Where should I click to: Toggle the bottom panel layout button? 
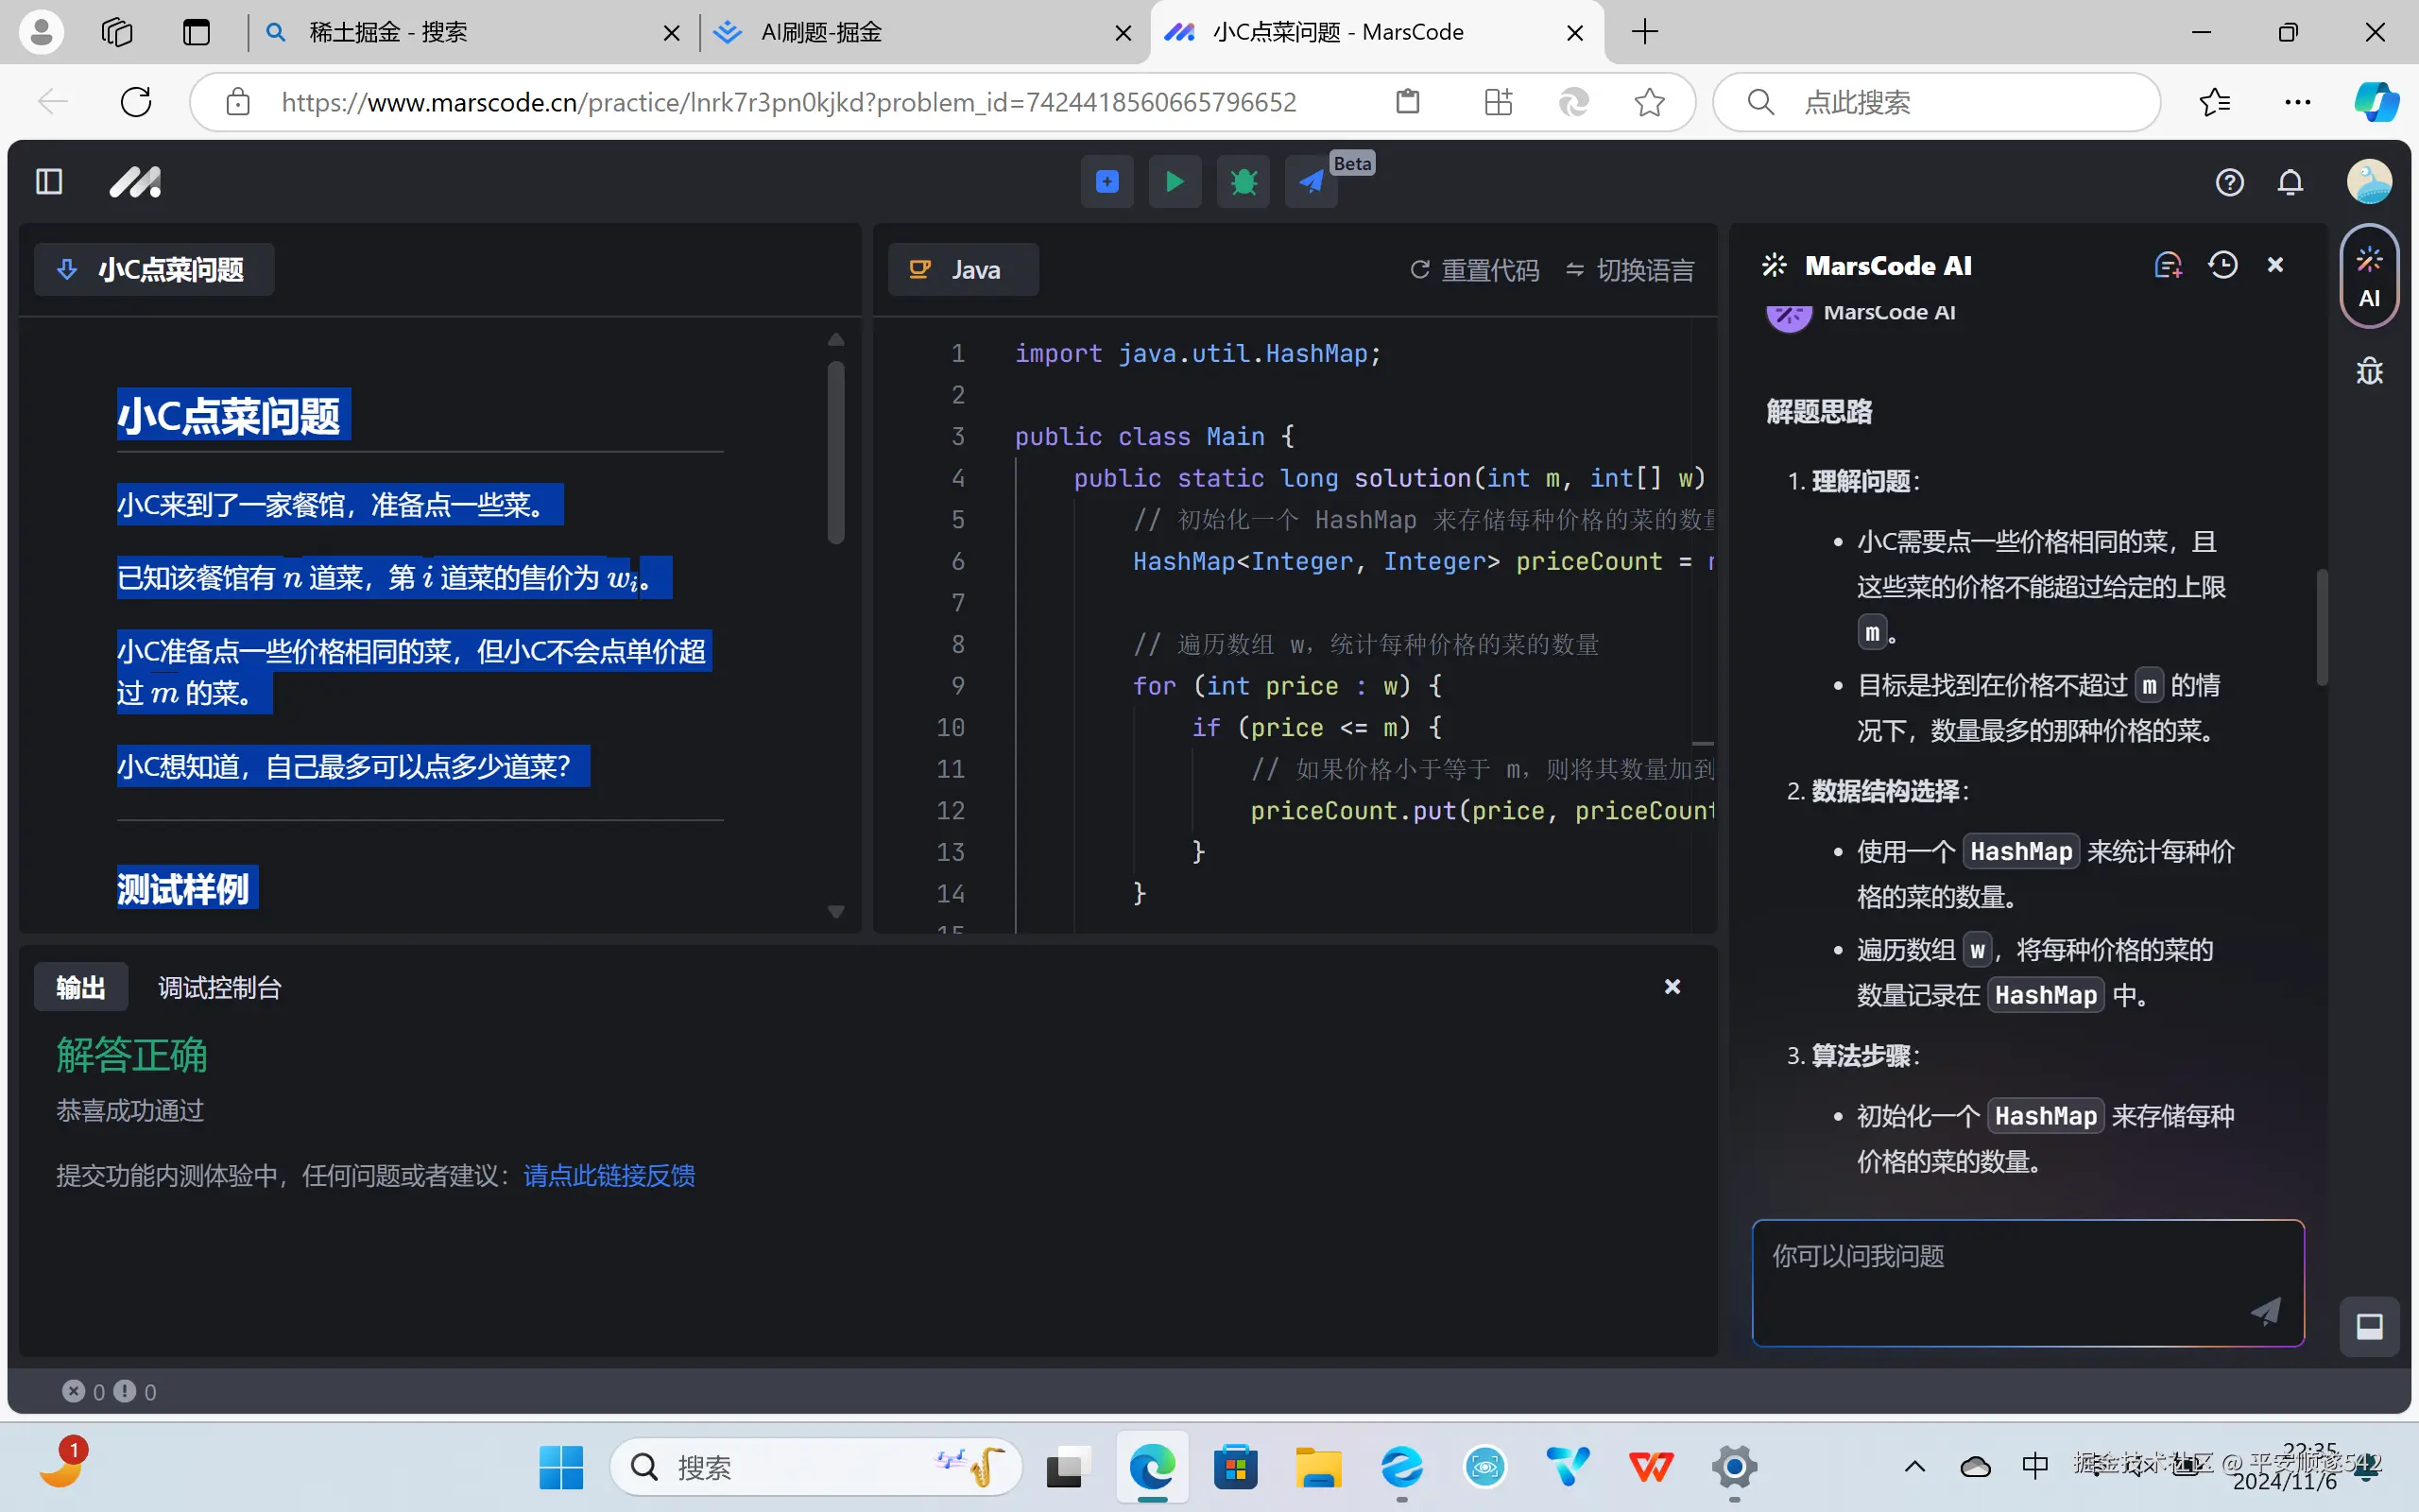click(2369, 1326)
